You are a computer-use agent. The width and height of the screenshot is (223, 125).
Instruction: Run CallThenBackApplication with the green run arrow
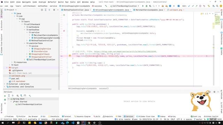143,6
